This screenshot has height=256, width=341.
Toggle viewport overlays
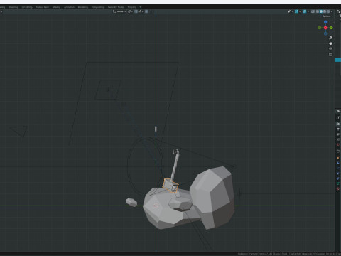pos(305,11)
